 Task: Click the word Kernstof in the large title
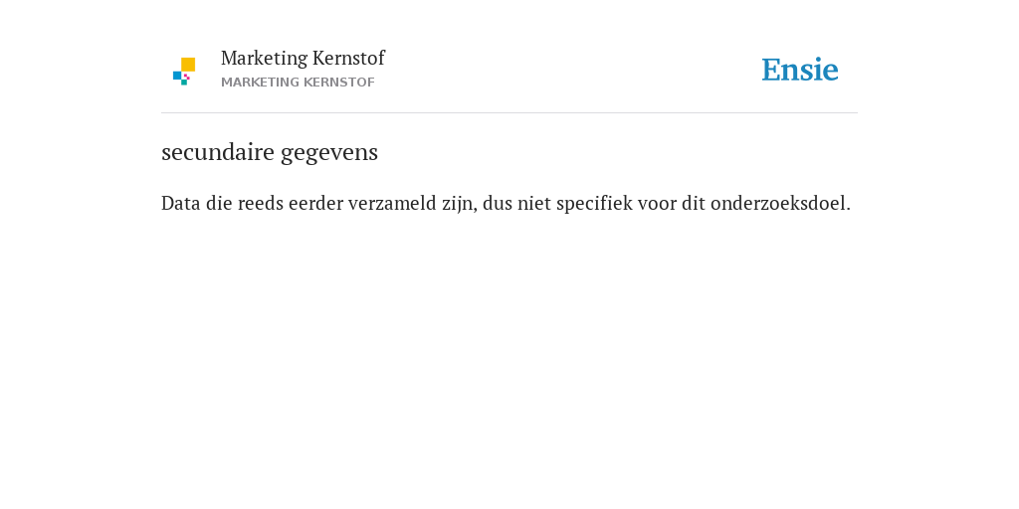(348, 58)
